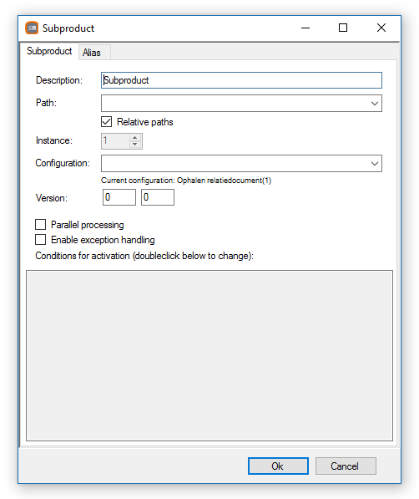Click inside the Path combo box field
The width and height of the screenshot is (419, 499).
235,104
